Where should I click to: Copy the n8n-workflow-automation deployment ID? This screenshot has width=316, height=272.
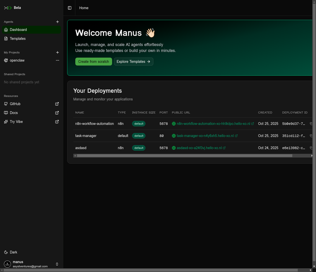click(311, 124)
